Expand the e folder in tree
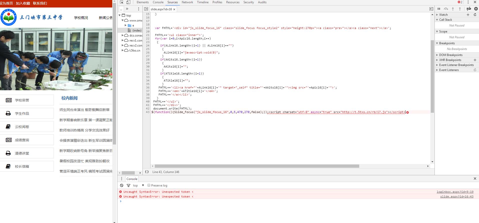479x223 pixels. pos(125,25)
